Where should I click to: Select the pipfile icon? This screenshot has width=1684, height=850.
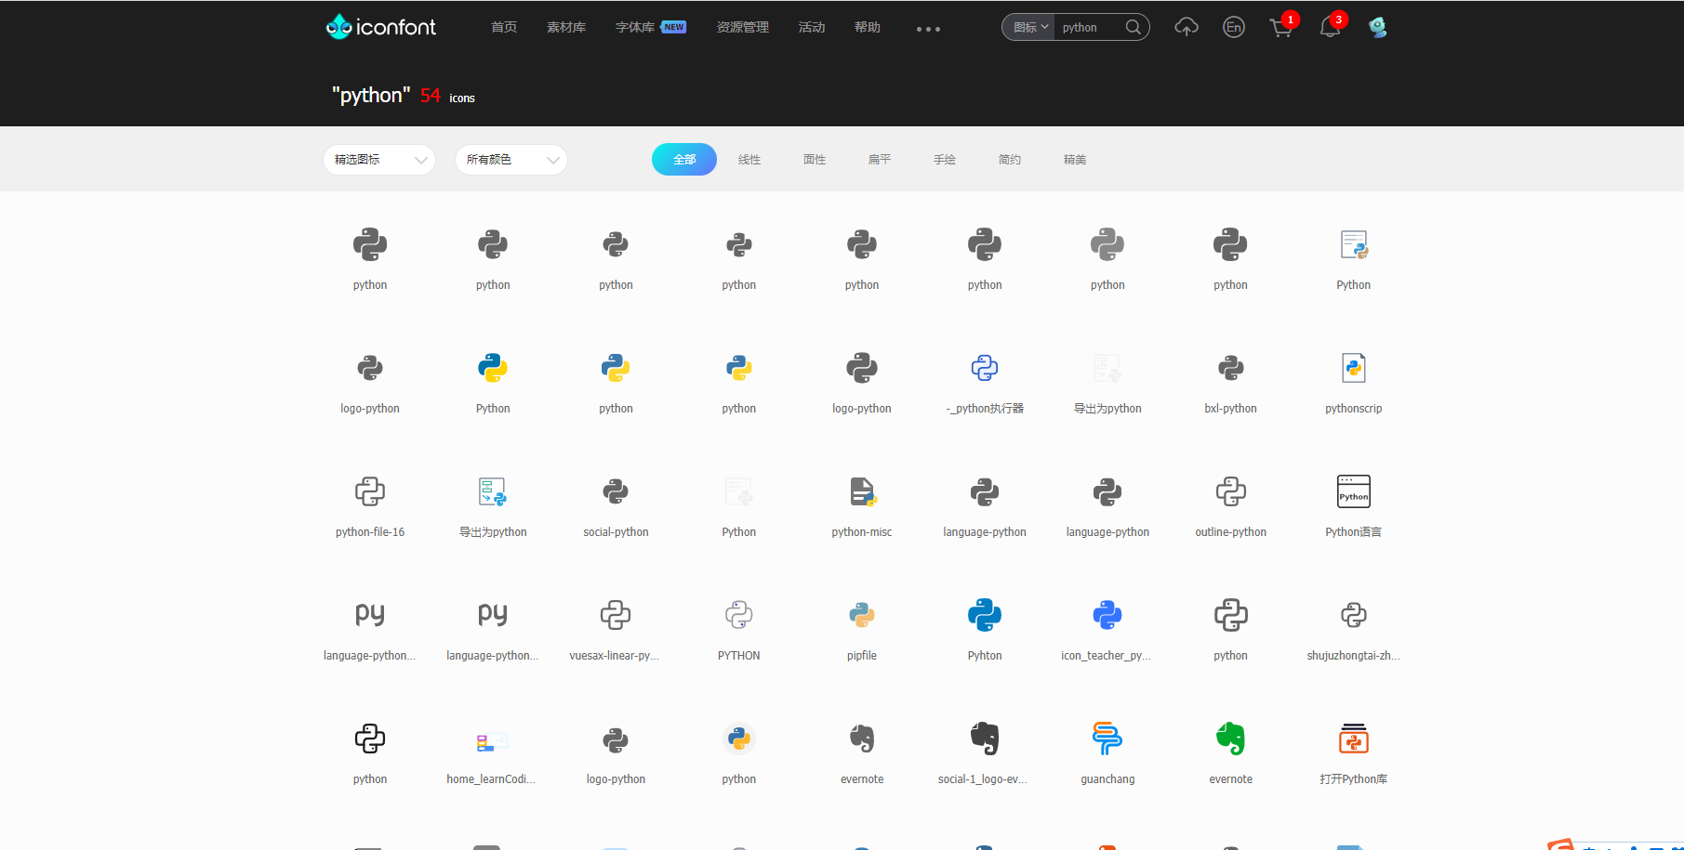coord(862,616)
